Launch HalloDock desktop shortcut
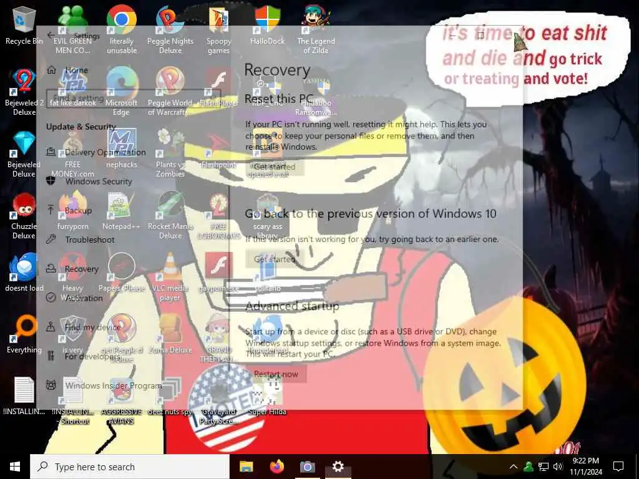Image resolution: width=639 pixels, height=479 pixels. click(267, 26)
